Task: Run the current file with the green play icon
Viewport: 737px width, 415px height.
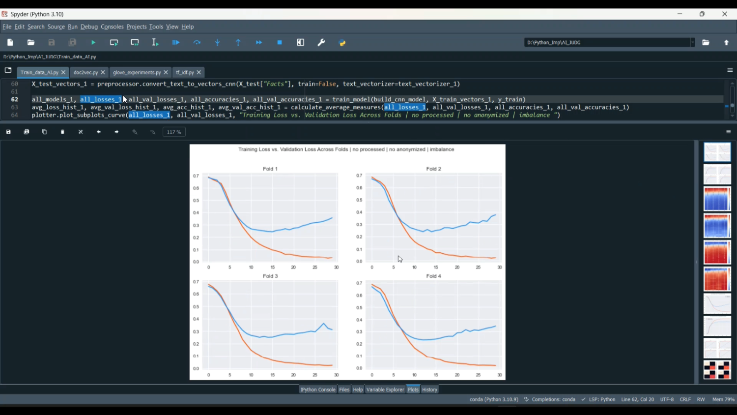Action: pos(93,43)
